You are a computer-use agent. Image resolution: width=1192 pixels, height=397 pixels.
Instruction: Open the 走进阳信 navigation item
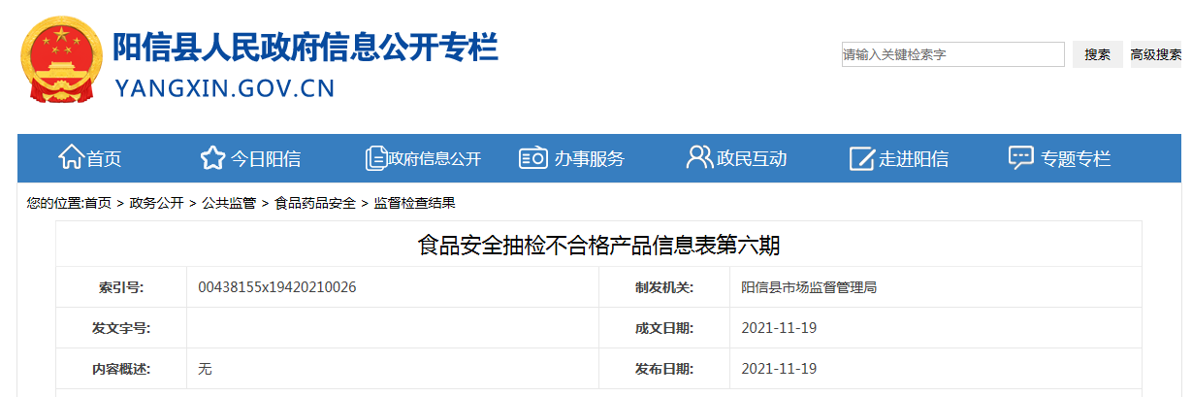coord(914,159)
